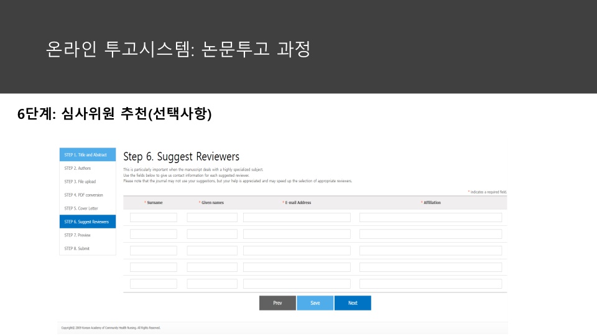Focus fifth row Surname field
The image size is (597, 336).
tap(154, 284)
